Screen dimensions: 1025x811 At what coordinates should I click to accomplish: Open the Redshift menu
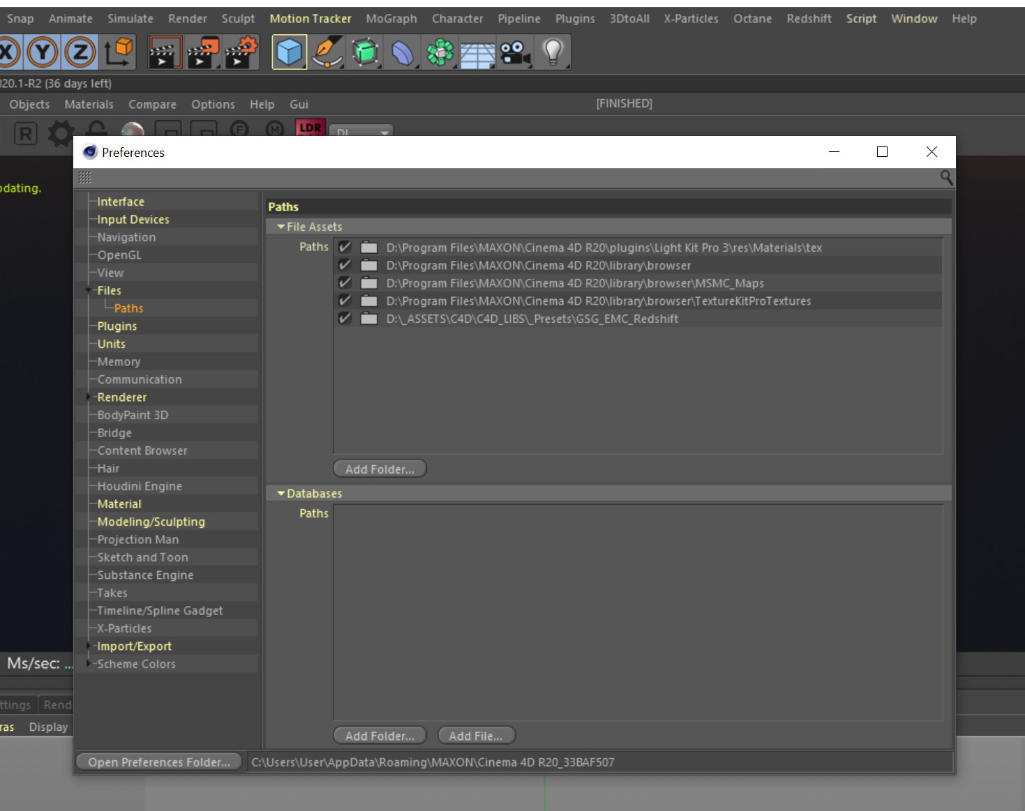pyautogui.click(x=809, y=19)
